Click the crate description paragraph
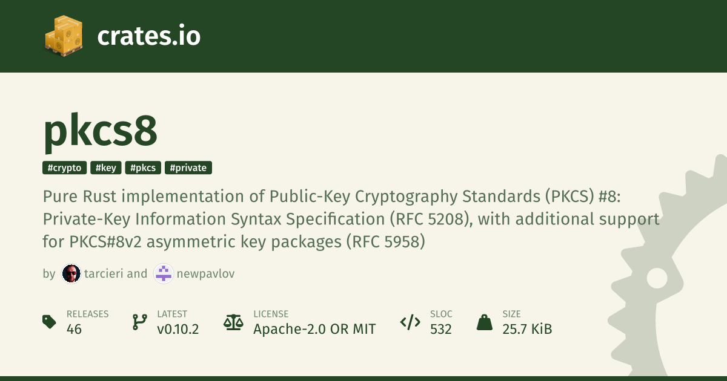 pyautogui.click(x=351, y=220)
